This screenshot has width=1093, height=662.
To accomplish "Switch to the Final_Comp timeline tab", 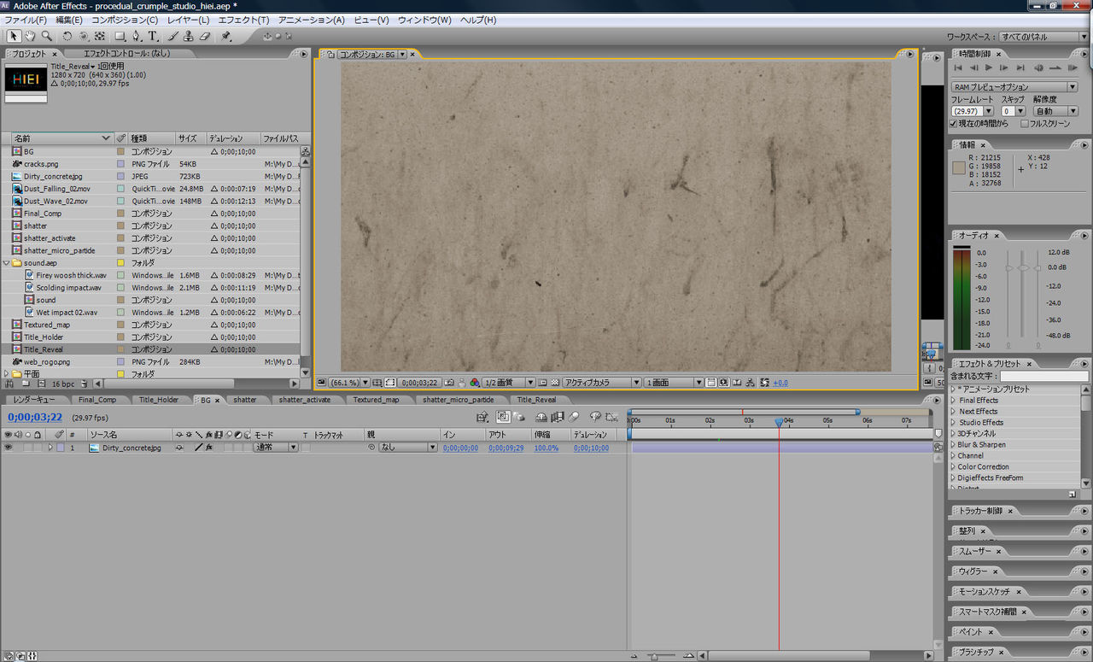I will click(96, 400).
